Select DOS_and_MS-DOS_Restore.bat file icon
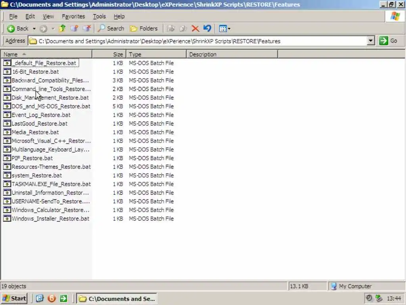Image resolution: width=406 pixels, height=305 pixels. coord(7,106)
